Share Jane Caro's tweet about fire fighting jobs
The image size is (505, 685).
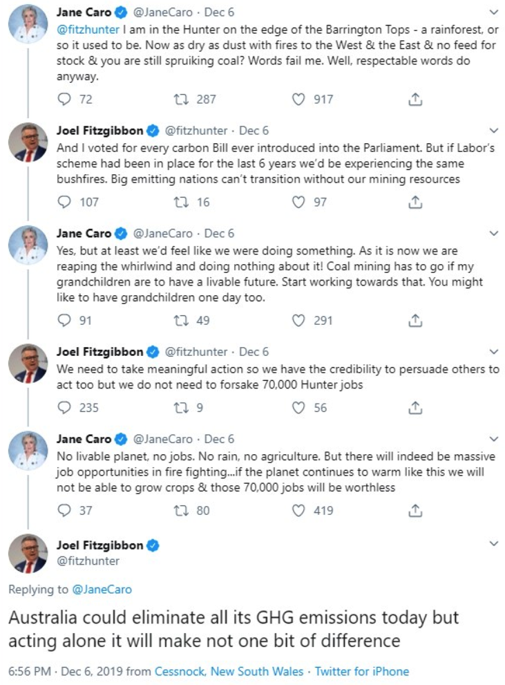pyautogui.click(x=415, y=511)
